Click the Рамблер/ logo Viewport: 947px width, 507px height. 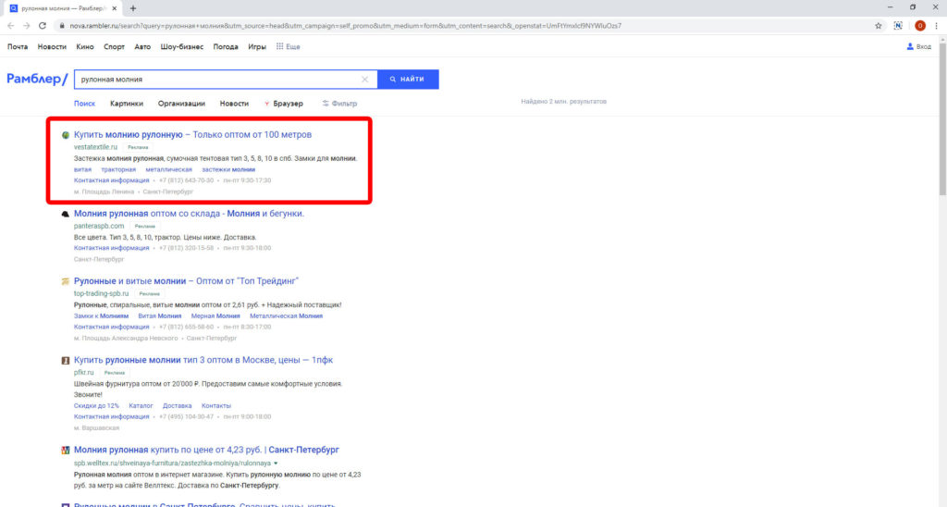(x=37, y=79)
